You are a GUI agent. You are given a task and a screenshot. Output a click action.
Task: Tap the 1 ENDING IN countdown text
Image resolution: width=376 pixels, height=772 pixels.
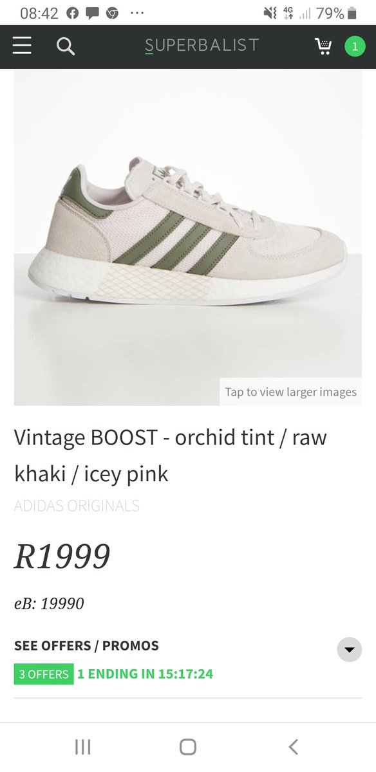tap(145, 674)
